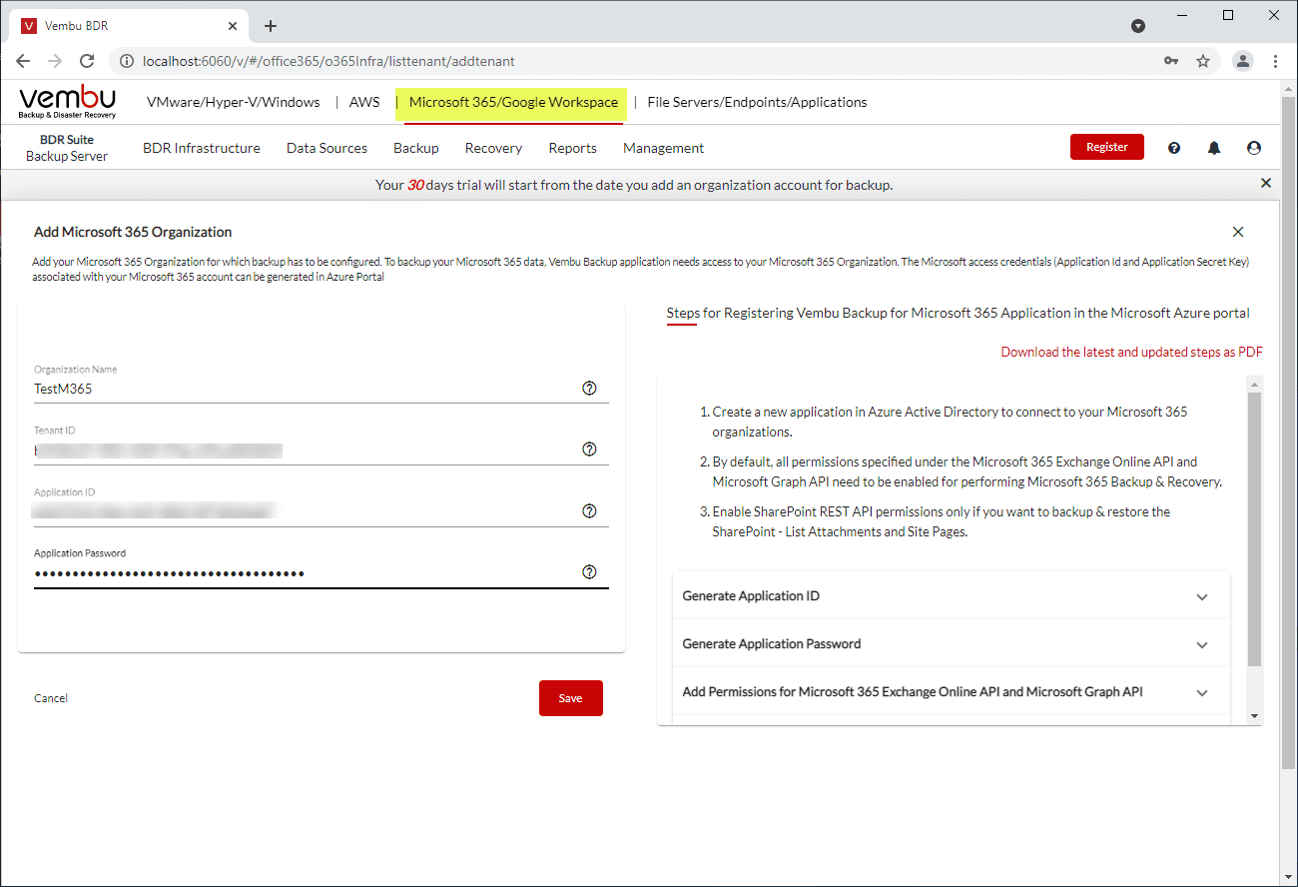Open the notifications bell icon

coord(1214,148)
